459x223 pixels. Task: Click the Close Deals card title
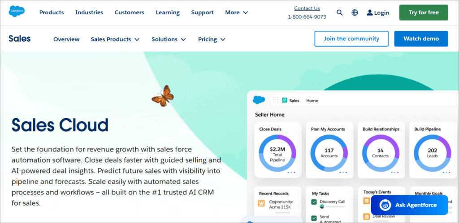(x=270, y=129)
